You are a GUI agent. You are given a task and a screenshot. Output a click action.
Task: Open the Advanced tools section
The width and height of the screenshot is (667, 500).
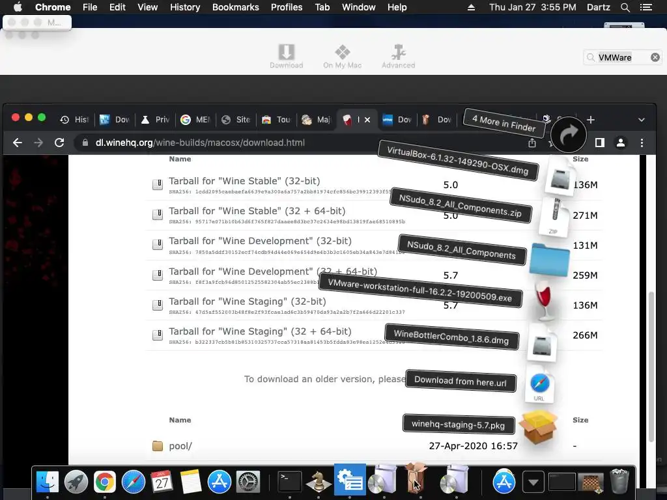point(398,56)
